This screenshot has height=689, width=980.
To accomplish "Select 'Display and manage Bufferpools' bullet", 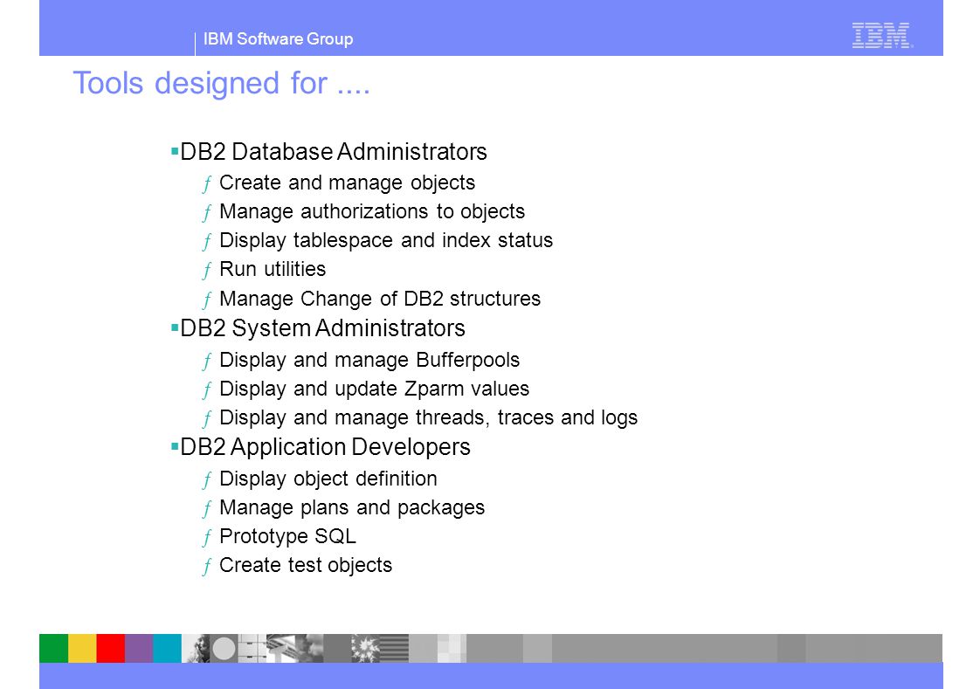I will 369,360.
